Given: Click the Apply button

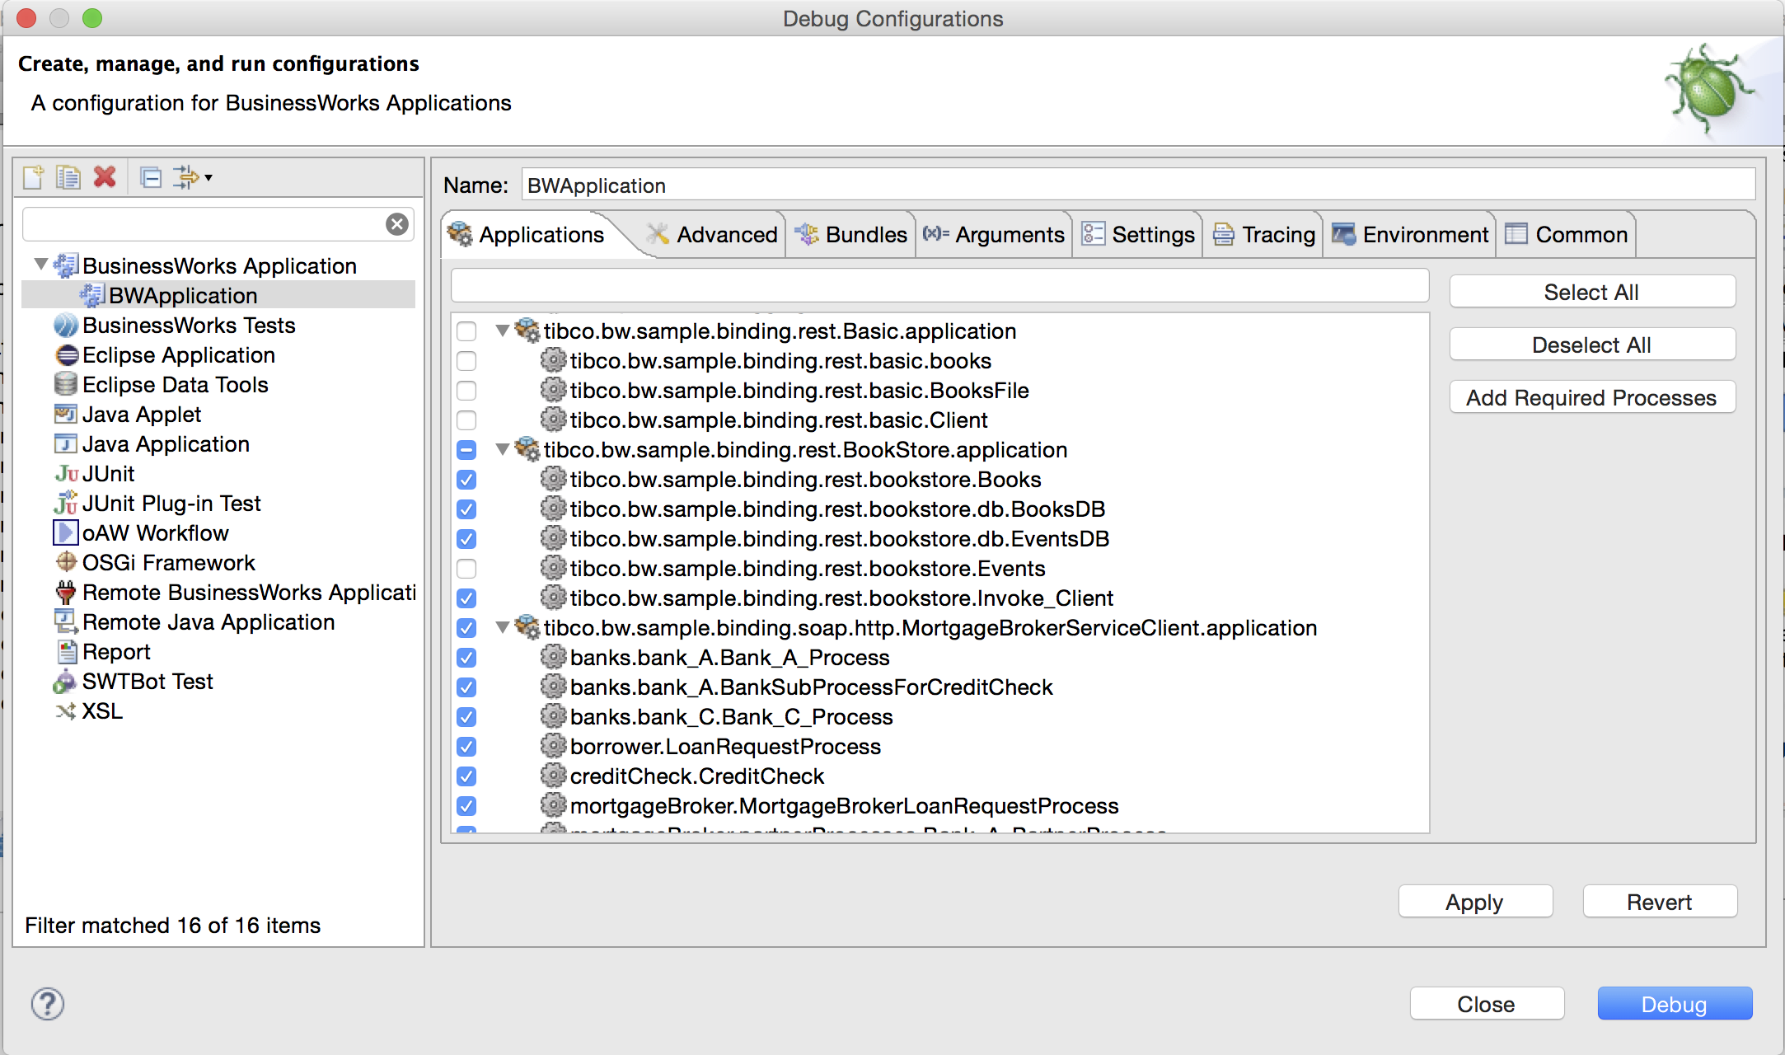Looking at the screenshot, I should click(x=1475, y=902).
